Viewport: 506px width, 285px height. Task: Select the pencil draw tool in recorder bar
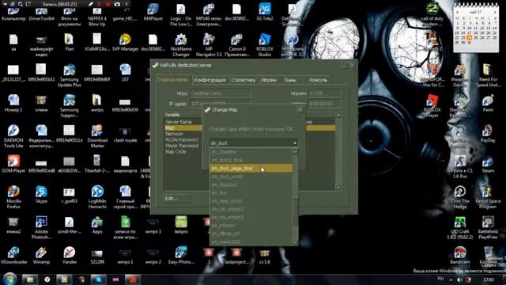pos(91,4)
